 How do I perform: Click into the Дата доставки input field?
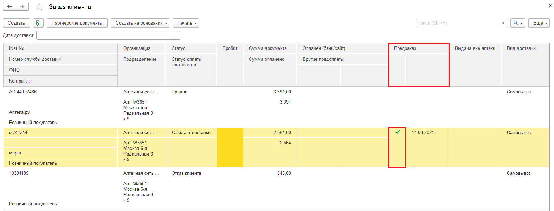104,35
